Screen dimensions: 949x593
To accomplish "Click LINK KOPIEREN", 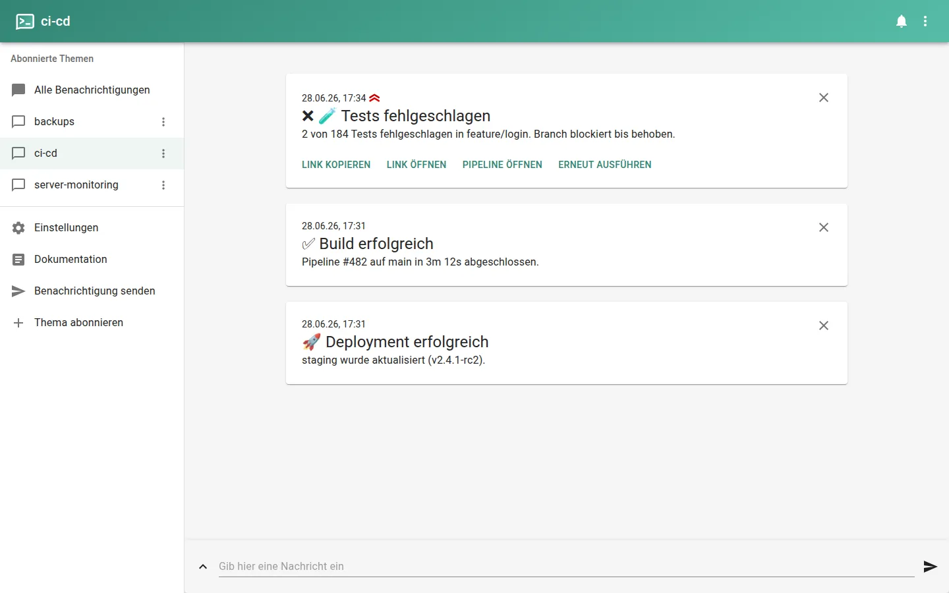I will point(336,165).
